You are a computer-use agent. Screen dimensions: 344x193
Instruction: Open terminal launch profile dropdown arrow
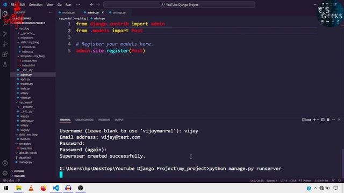pyautogui.click(x=318, y=120)
